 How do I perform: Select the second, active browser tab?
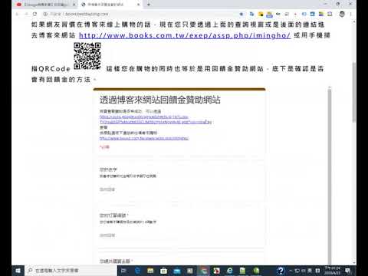(x=110, y=5)
